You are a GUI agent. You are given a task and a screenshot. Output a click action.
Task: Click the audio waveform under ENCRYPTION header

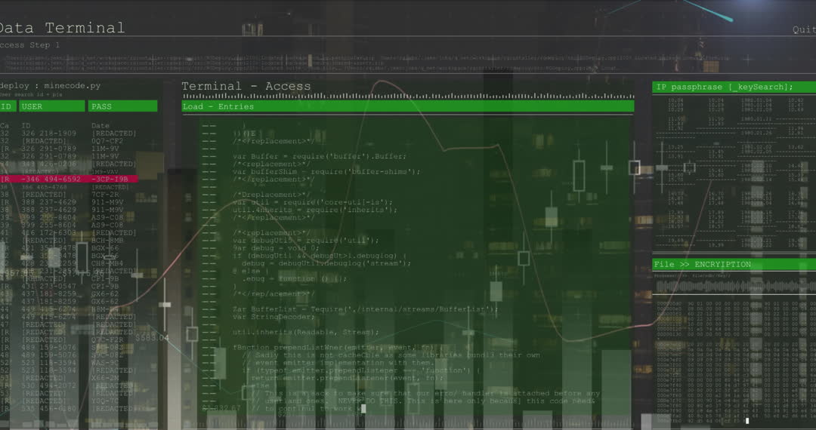(733, 287)
